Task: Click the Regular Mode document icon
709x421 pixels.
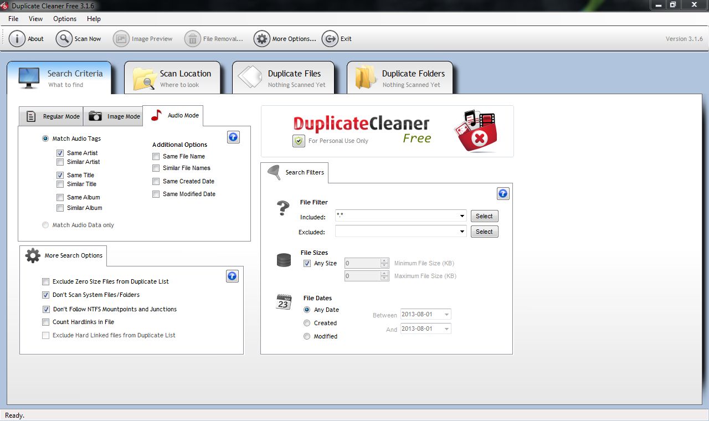Action: (x=32, y=116)
